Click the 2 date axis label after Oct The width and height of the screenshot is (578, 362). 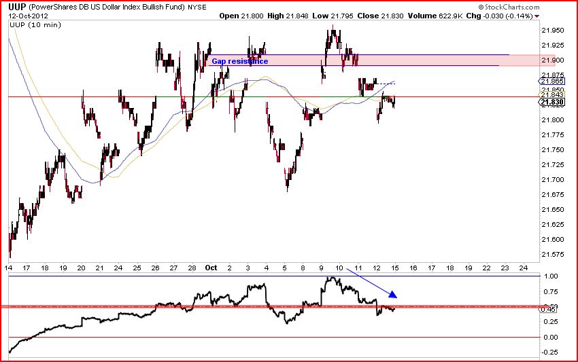229,268
